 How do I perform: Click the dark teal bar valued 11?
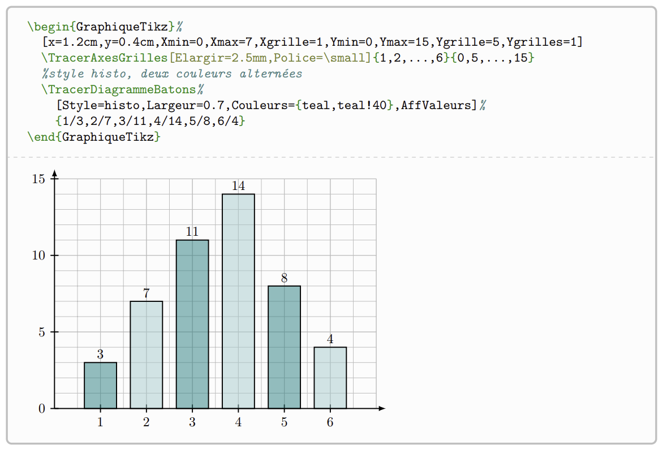click(192, 324)
